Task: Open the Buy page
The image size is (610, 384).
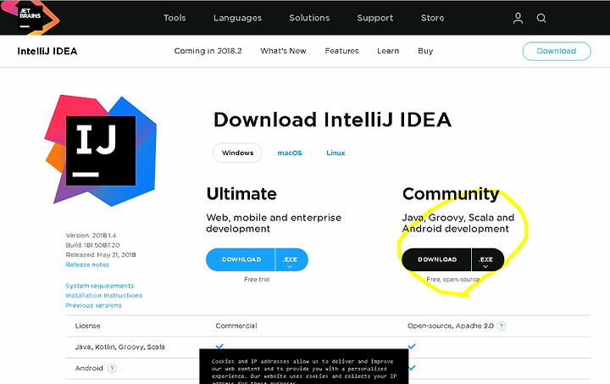Action: click(x=425, y=51)
